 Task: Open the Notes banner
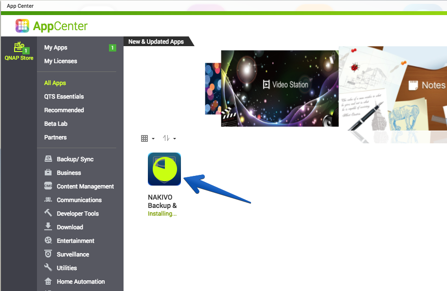pyautogui.click(x=393, y=89)
